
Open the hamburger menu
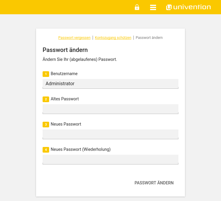point(153,7)
